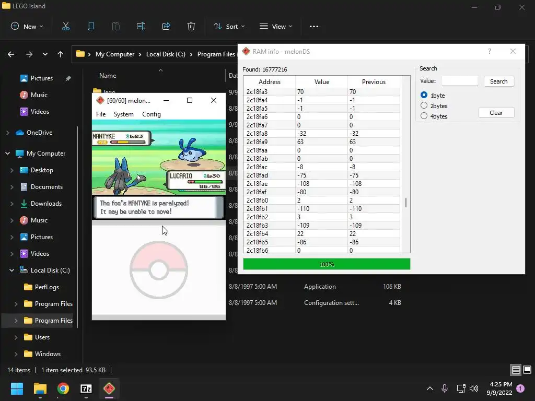
Task: Collapse the Local Disk (C:) tree node
Action: coord(11,270)
